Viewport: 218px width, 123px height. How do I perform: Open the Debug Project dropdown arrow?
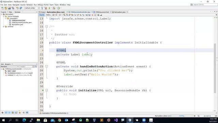click(x=56, y=8)
